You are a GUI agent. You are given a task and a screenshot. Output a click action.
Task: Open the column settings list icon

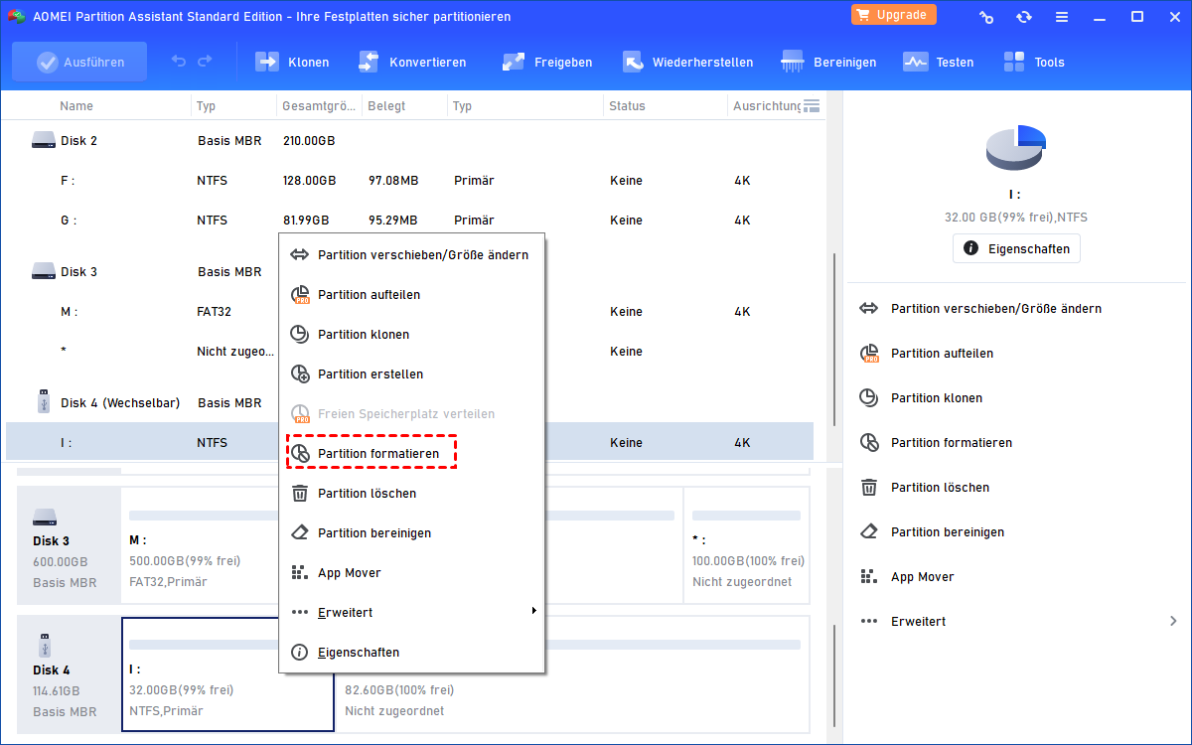click(x=812, y=105)
